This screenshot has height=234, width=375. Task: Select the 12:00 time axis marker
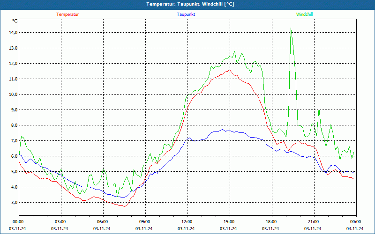(x=187, y=222)
